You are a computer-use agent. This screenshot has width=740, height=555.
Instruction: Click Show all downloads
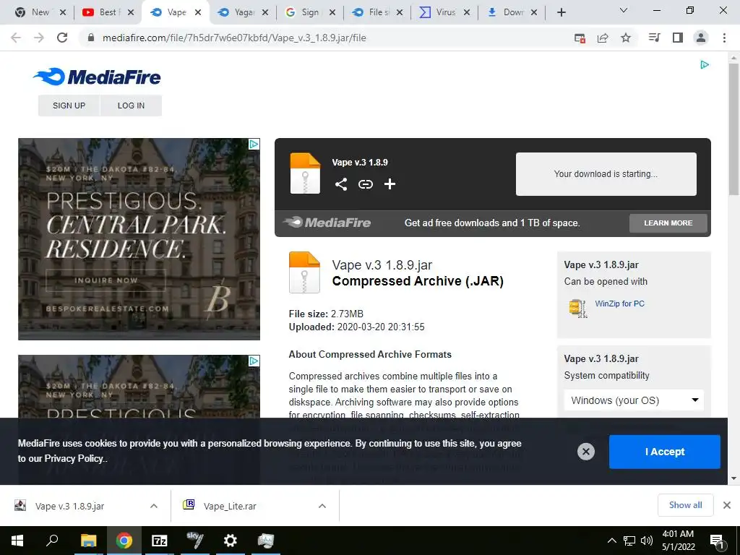(685, 505)
